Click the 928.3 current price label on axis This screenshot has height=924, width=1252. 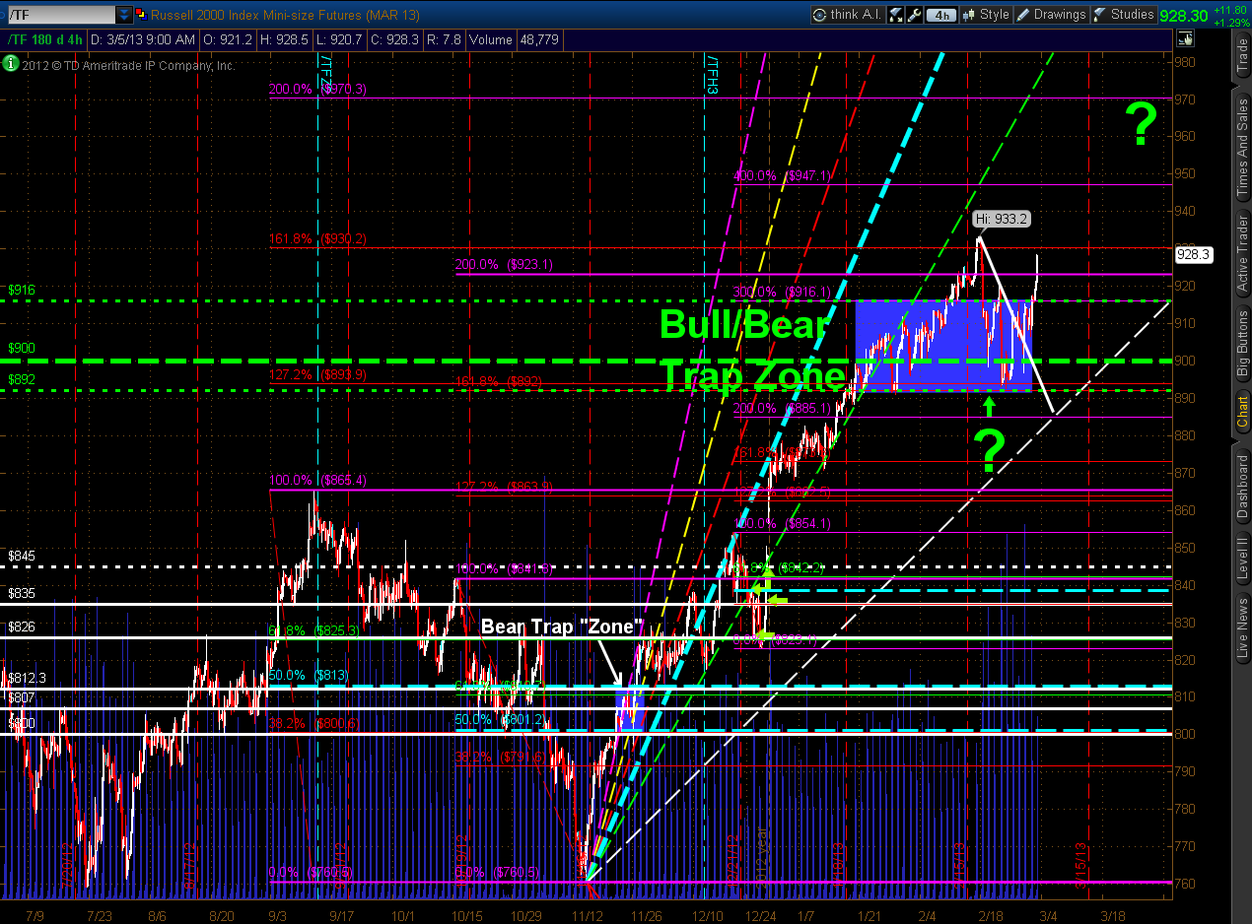tap(1193, 253)
